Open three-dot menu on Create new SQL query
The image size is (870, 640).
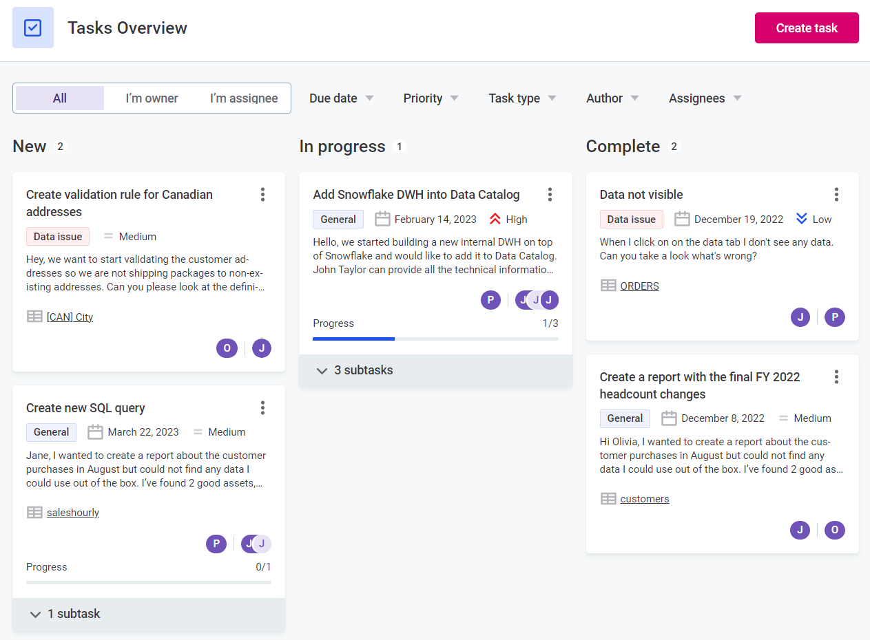(x=262, y=408)
